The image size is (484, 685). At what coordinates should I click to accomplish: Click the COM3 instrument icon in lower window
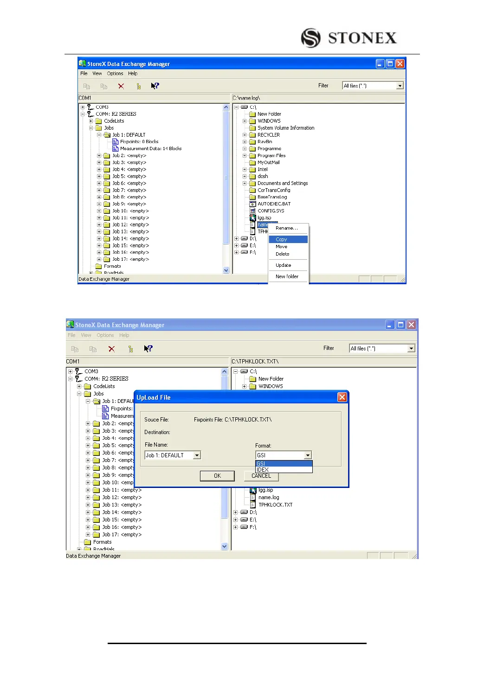tap(78, 371)
